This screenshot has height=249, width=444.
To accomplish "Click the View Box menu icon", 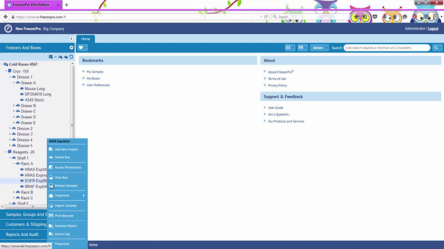I will (x=51, y=177).
